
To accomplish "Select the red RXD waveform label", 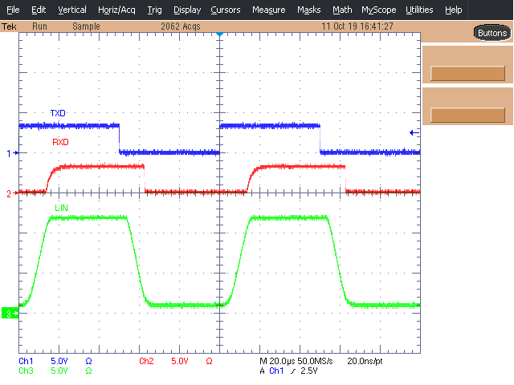I will pyautogui.click(x=60, y=142).
